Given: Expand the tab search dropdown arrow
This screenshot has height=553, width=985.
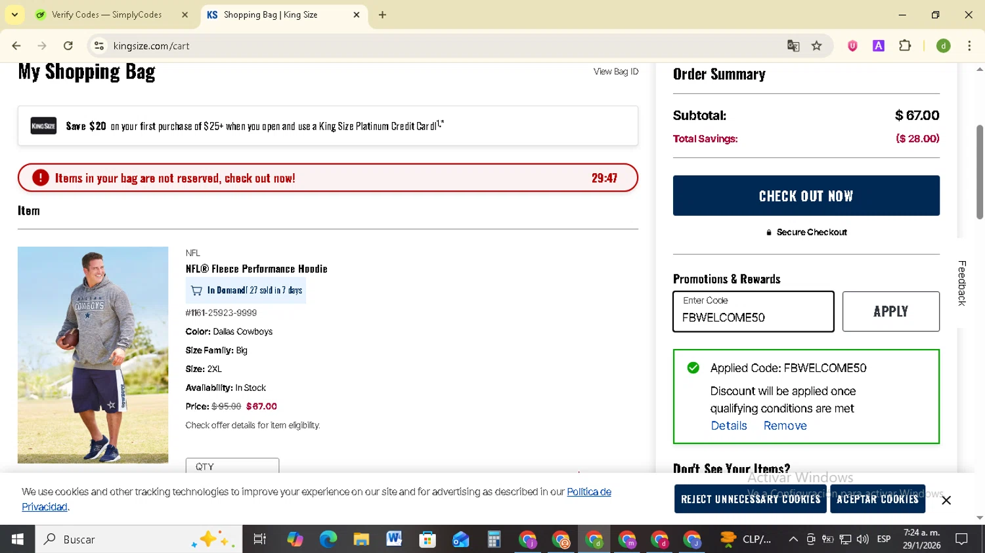Looking at the screenshot, I should 14,14.
